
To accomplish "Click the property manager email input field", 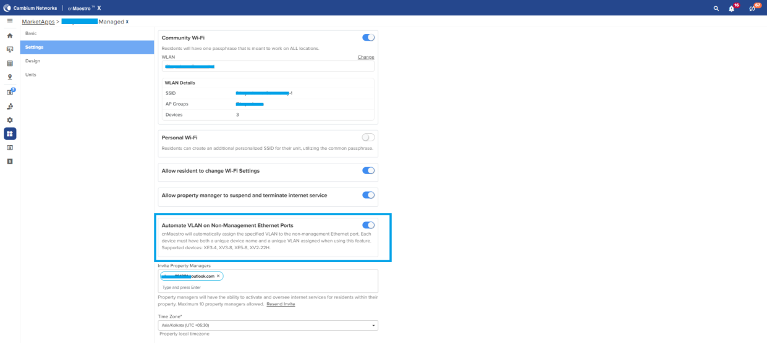I will [x=268, y=287].
